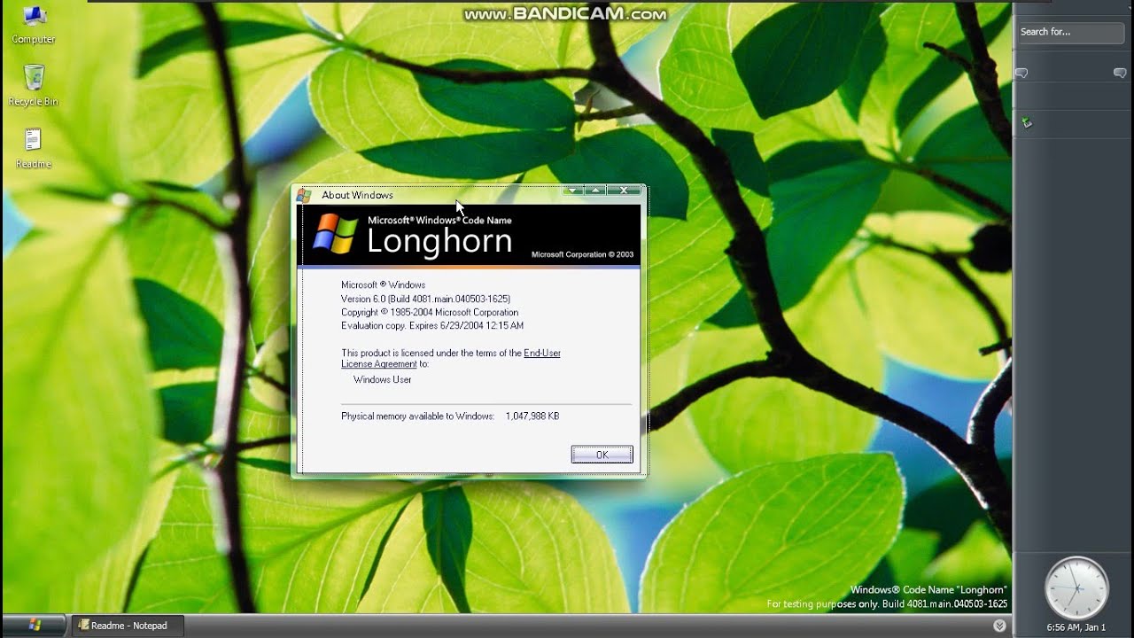Screen dimensions: 1134x638
Task: Click the Version 6.0 build number line
Action: click(425, 299)
